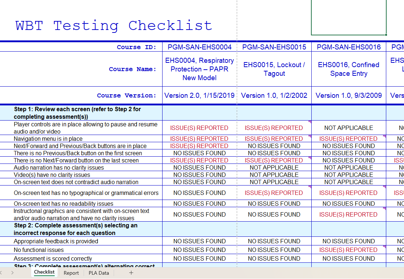
Task: Select Assessment is scored correctly row label
Action: click(81, 258)
